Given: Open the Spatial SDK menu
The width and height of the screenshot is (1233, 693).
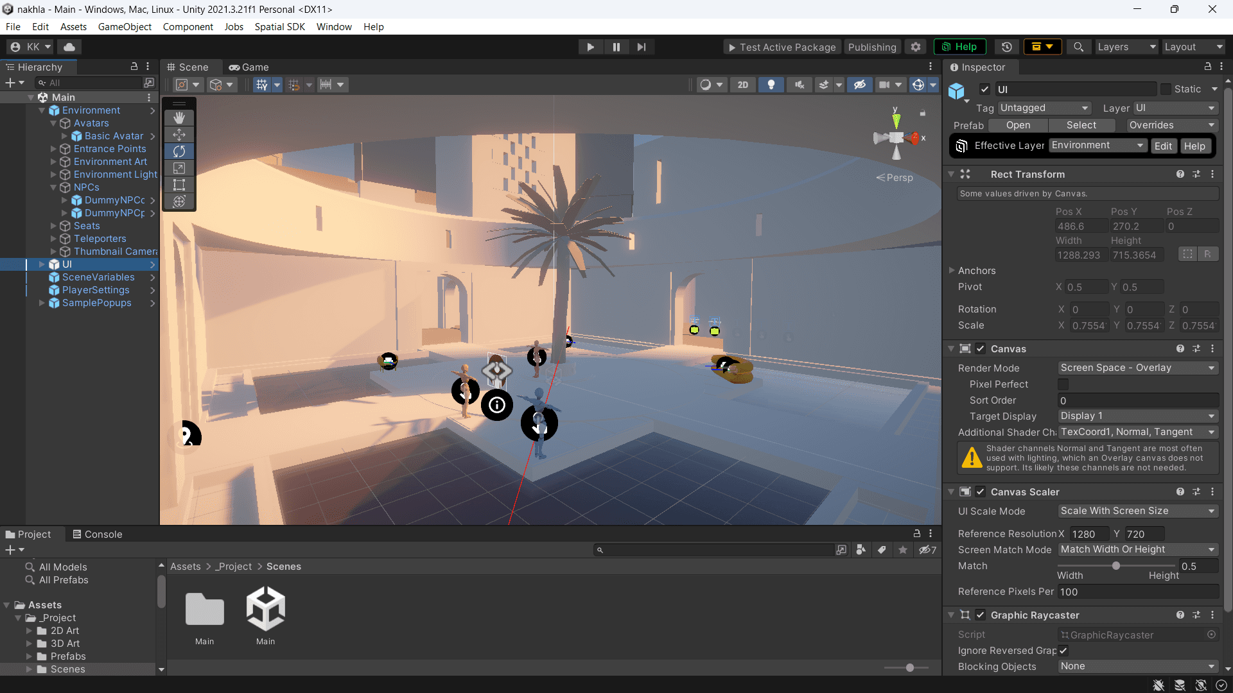Looking at the screenshot, I should [279, 27].
